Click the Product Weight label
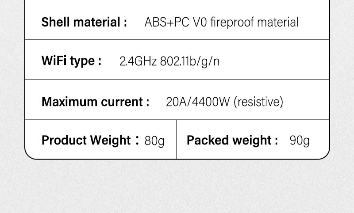The image size is (354, 213). pos(91,140)
